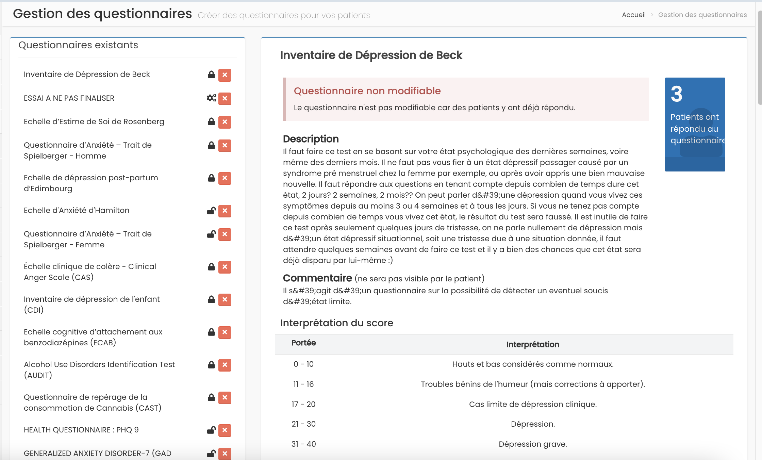Click Gestion des questionnaires breadcrumb

(702, 15)
